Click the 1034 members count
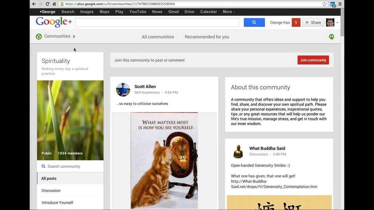Viewport: 374px width, 210px height. pos(70,153)
